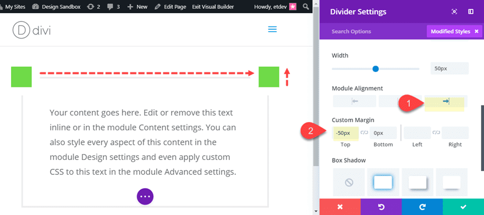Click the admin bar search icon
Viewport: 484px width, 215px height.
(x=306, y=7)
